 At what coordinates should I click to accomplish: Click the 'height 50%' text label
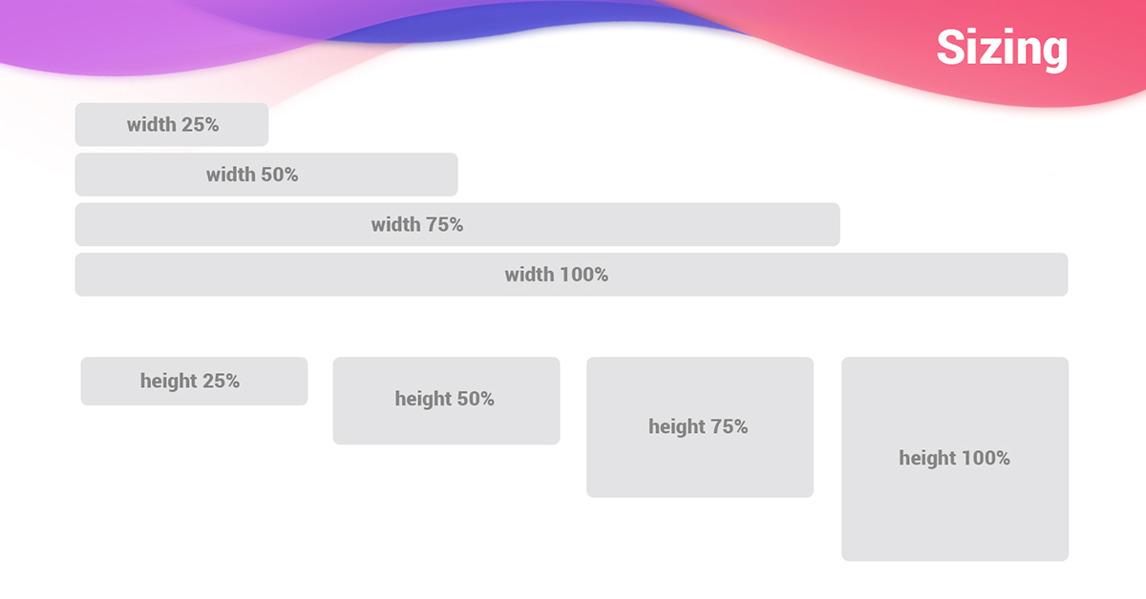click(x=445, y=399)
